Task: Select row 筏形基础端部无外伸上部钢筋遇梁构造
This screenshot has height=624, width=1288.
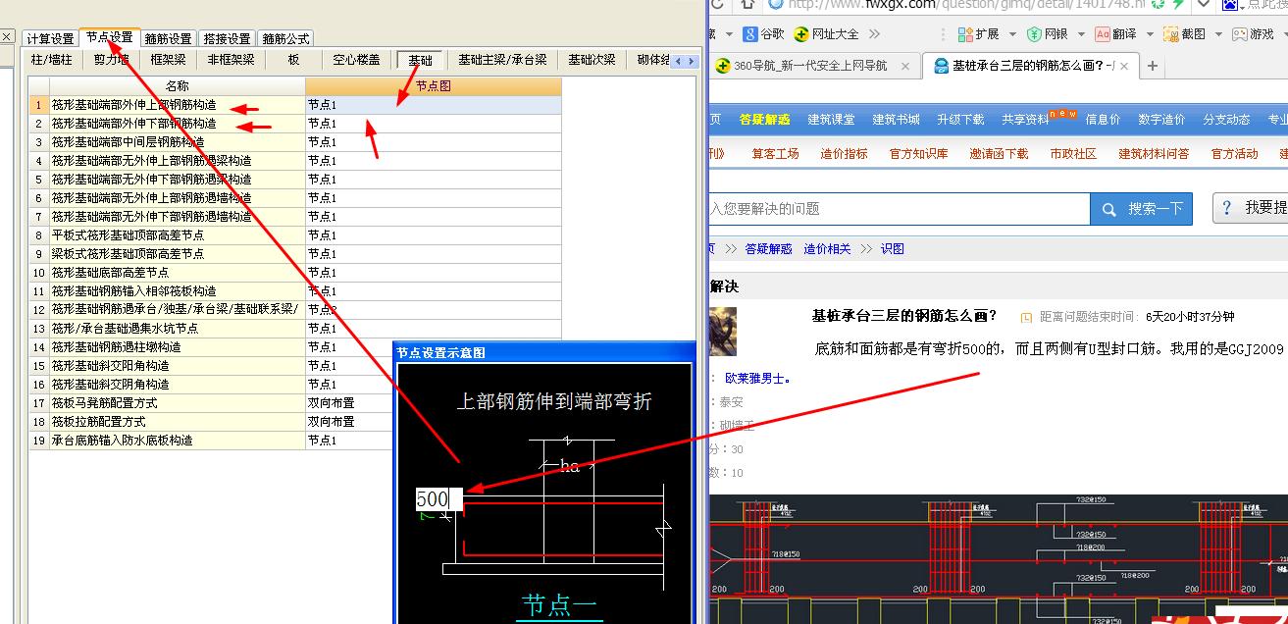Action: [x=178, y=161]
